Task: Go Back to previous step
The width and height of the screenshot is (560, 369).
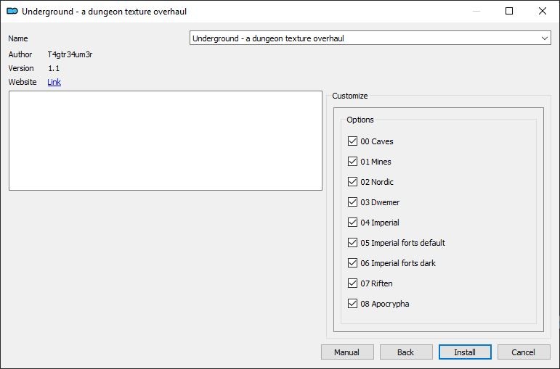Action: [406, 352]
